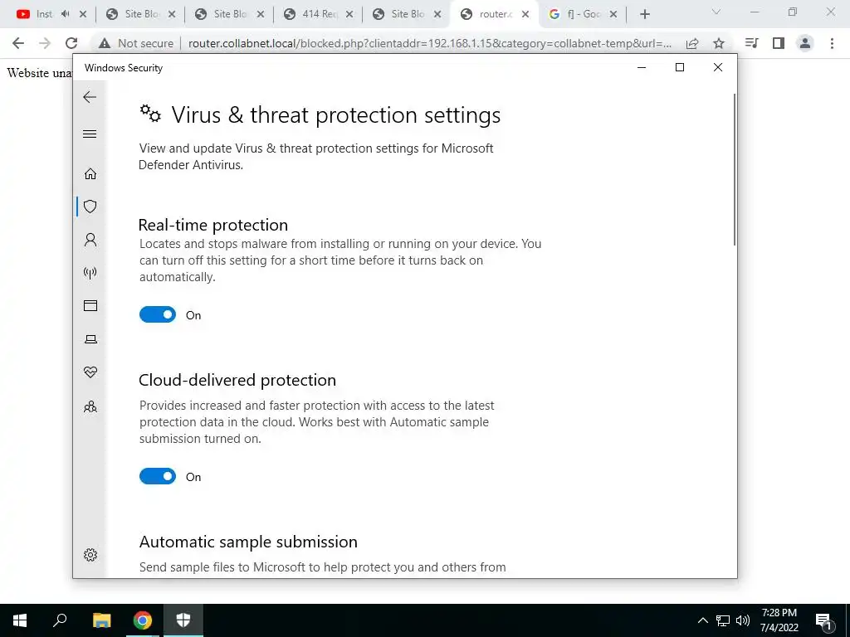Open App & browser control icon

point(90,305)
